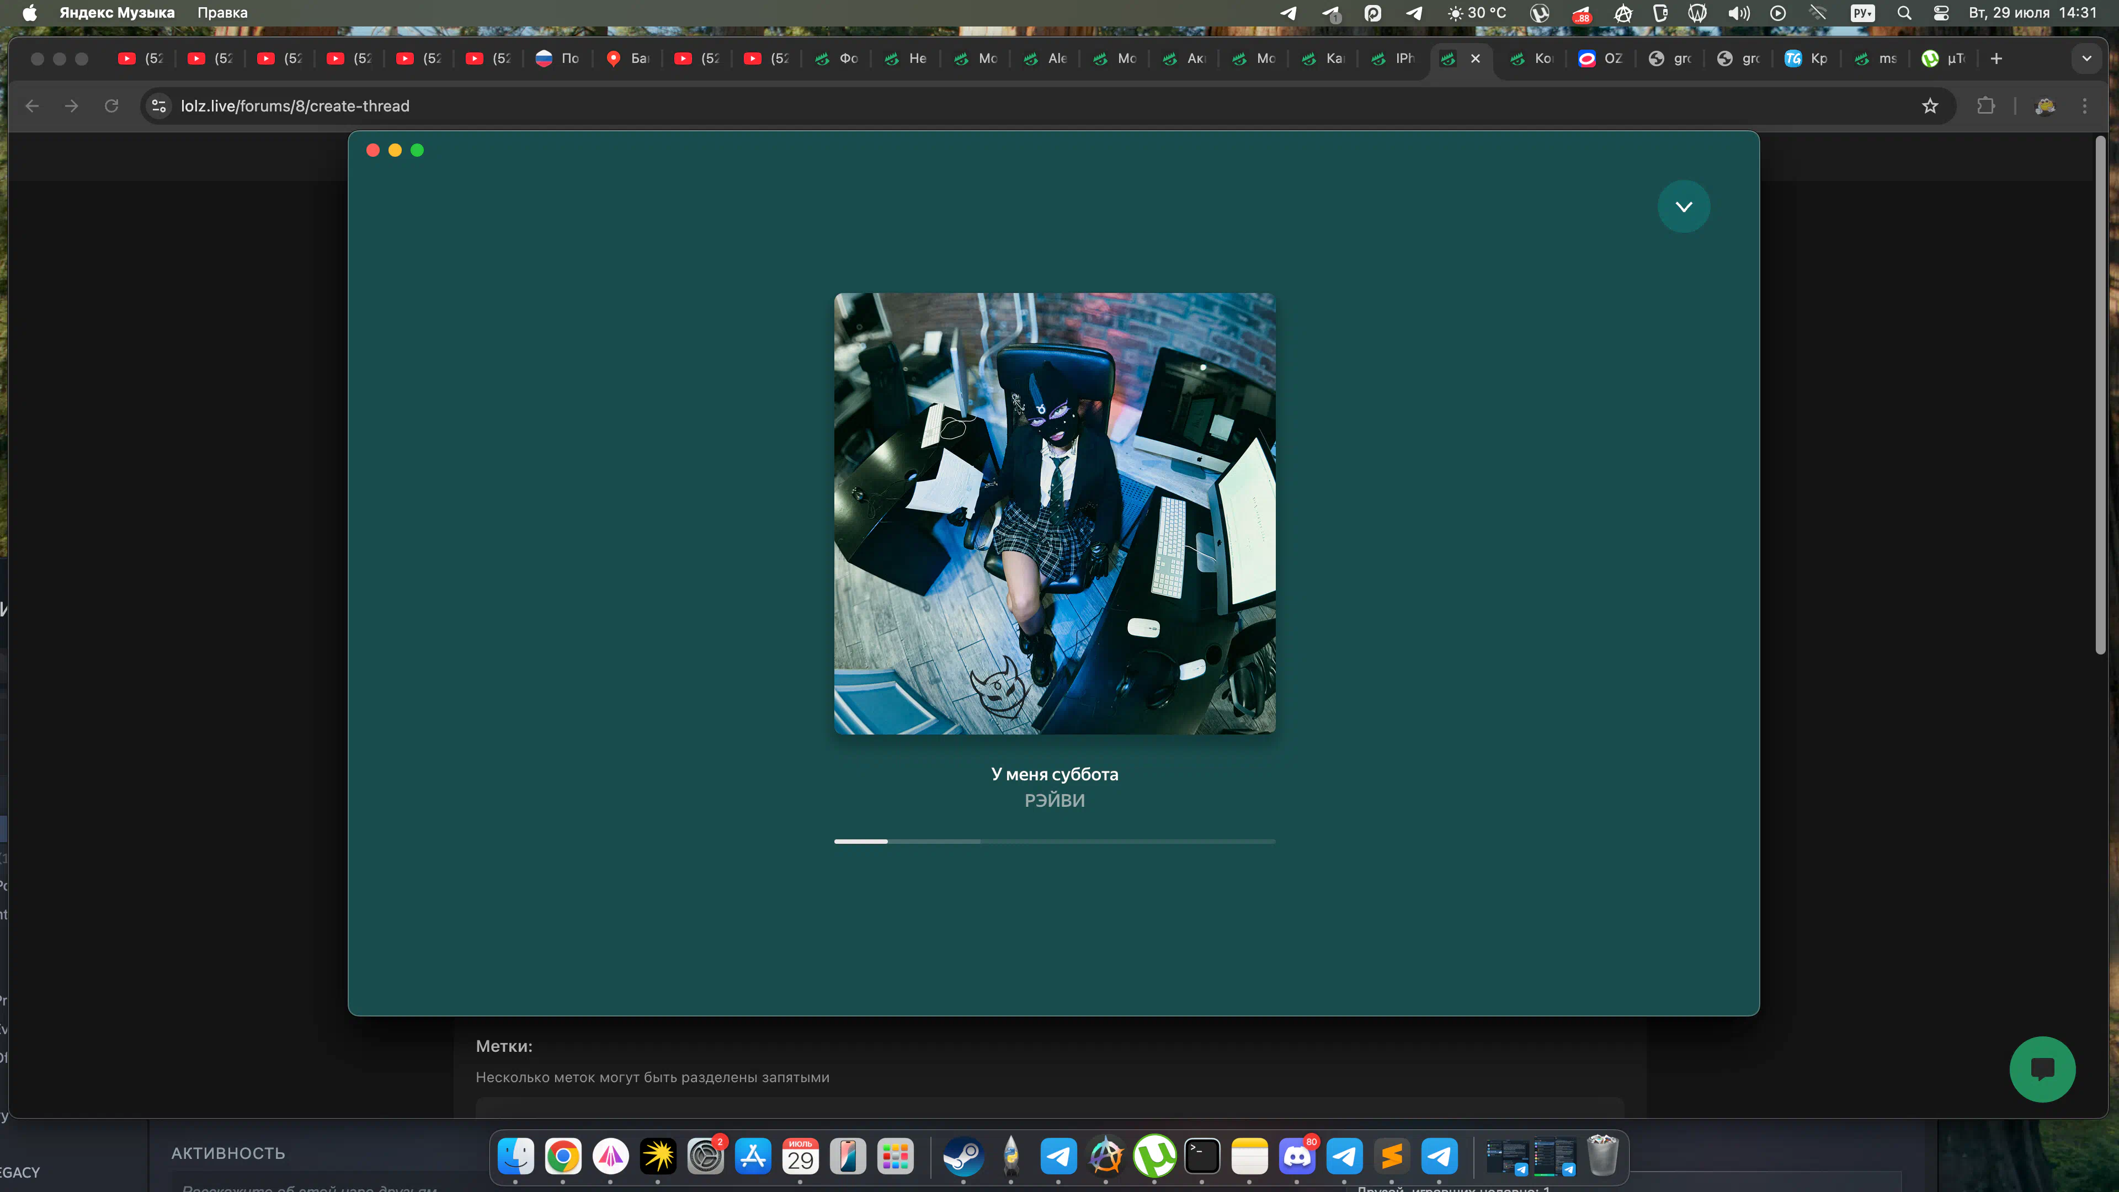Open the Calendar showing 29 from the Dock
Viewport: 2119px width, 1192px height.
(x=800, y=1156)
